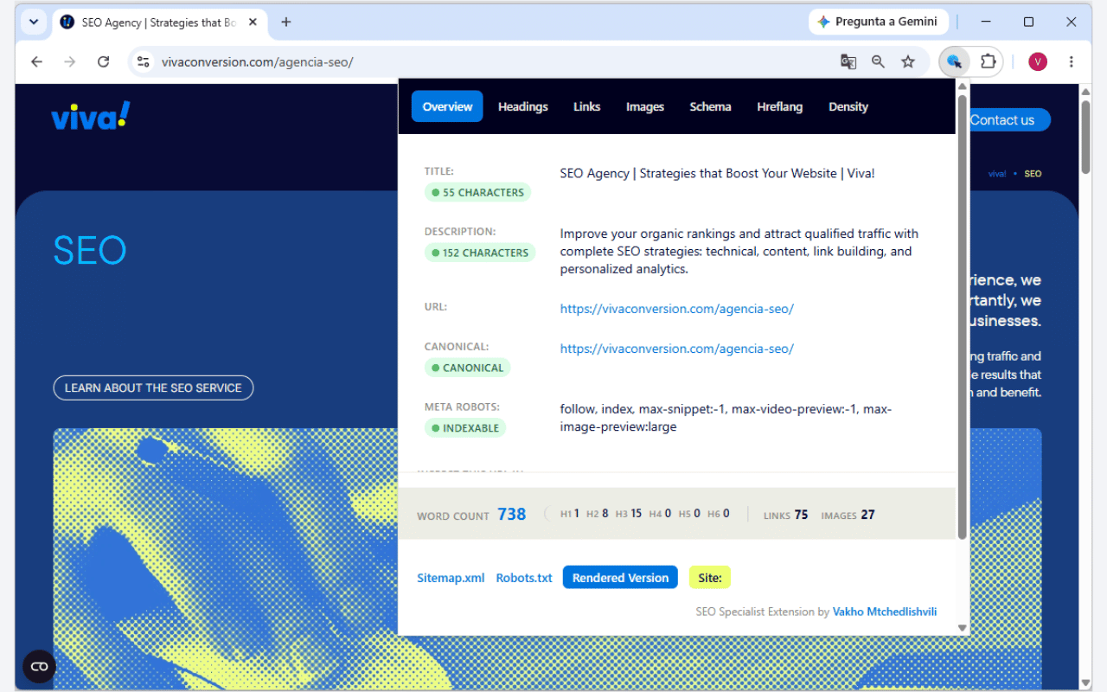This screenshot has height=692, width=1107.
Task: Click the browser back arrow
Action: click(x=36, y=61)
